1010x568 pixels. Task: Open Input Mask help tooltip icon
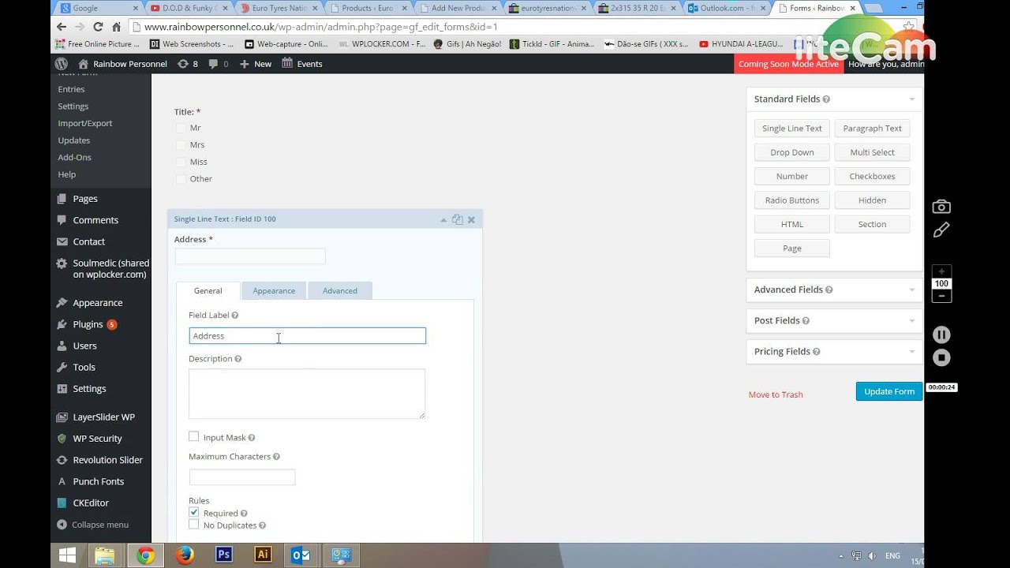[252, 438]
